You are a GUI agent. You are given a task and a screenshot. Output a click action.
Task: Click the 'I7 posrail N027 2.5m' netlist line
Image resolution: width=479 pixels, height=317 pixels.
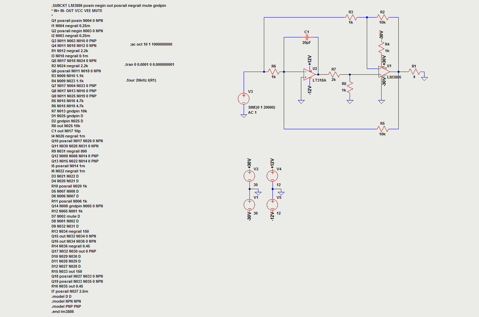(70, 291)
